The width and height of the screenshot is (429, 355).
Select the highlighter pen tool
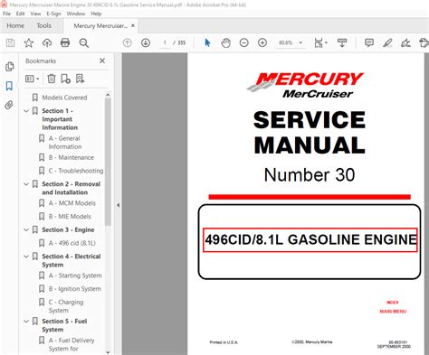click(x=387, y=43)
